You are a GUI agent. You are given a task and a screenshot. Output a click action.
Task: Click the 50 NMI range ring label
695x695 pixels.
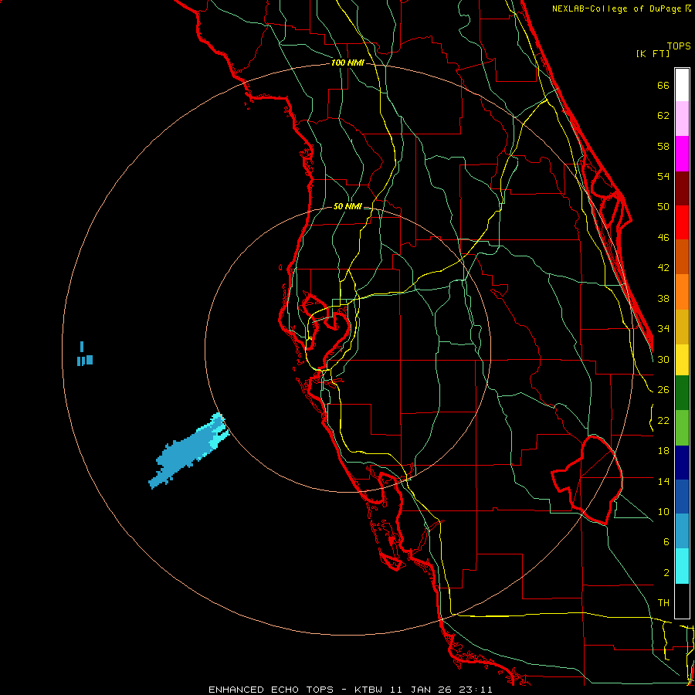pyautogui.click(x=347, y=206)
